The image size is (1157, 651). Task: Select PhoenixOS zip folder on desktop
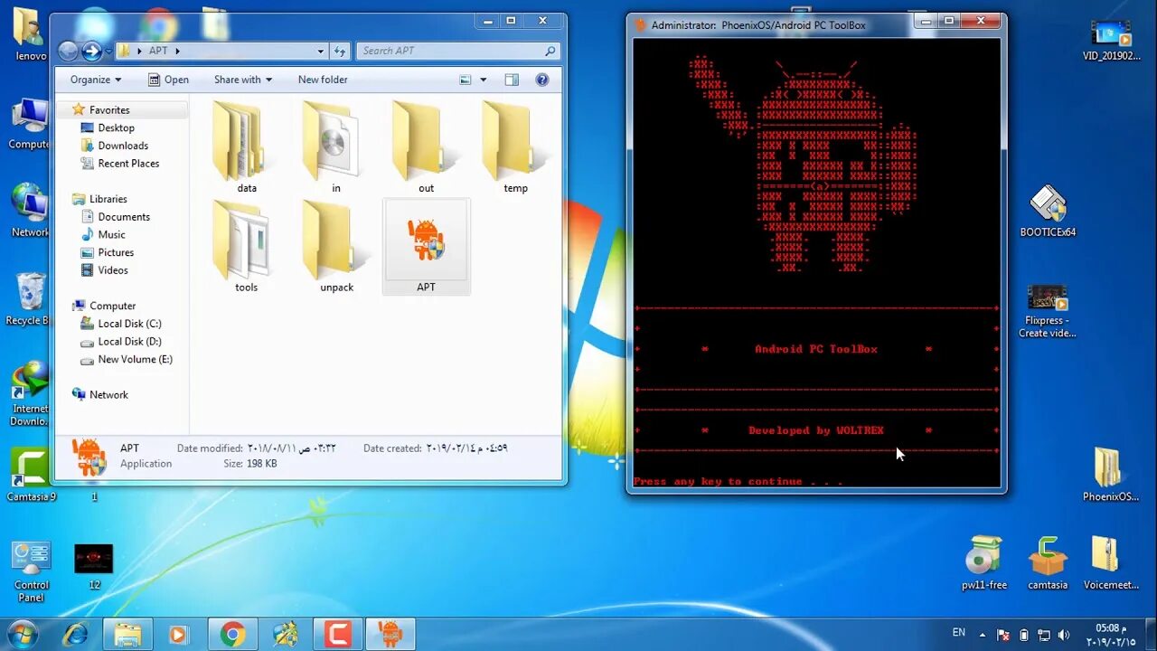click(1110, 475)
